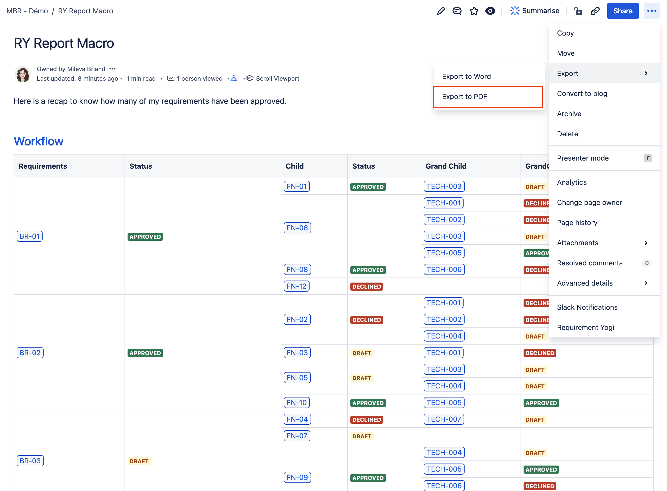Click the ellipsis next to Owned by Mileva Briand

[112, 69]
